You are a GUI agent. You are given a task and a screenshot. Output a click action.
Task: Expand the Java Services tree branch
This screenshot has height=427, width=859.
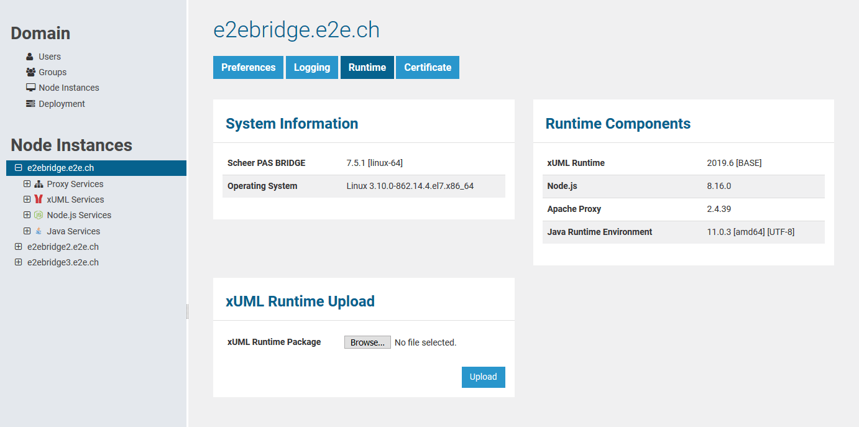coord(27,231)
